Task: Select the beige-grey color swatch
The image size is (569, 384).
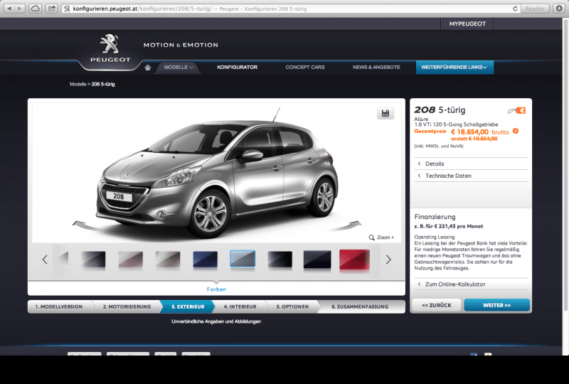Action: 168,260
